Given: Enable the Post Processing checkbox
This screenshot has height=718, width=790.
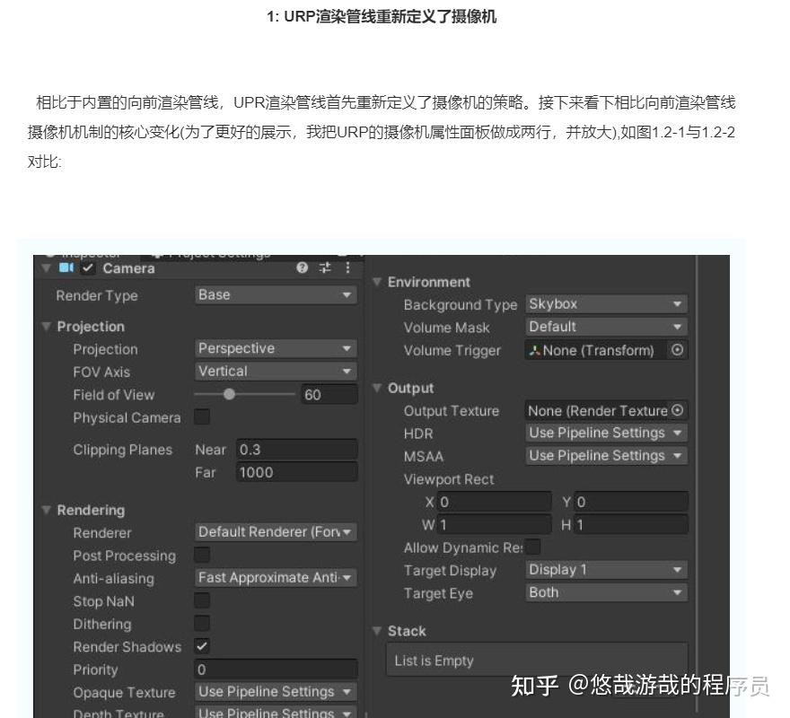Looking at the screenshot, I should click(201, 555).
